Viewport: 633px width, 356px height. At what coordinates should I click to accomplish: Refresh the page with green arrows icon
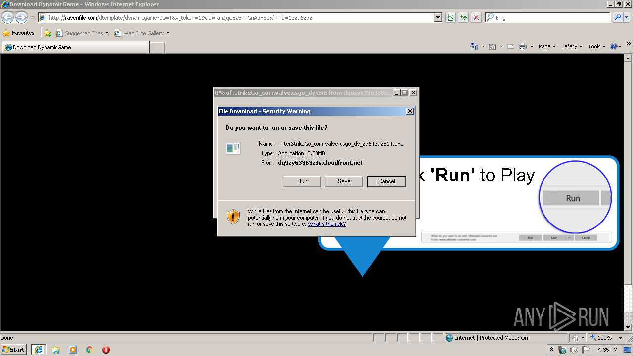tap(463, 18)
